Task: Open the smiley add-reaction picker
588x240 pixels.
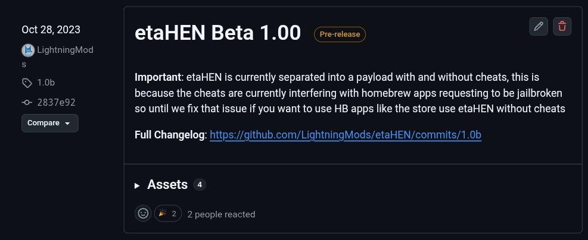Action: pos(143,213)
